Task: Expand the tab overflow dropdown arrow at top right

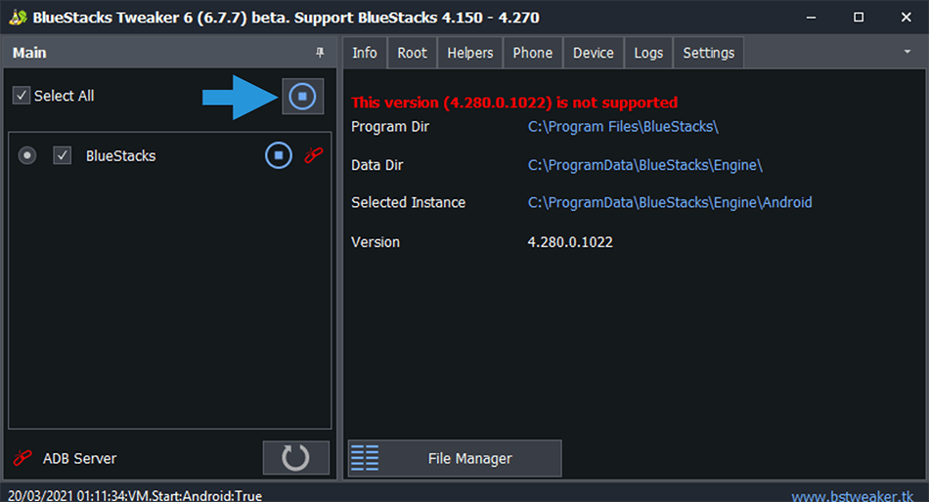Action: pos(907,52)
